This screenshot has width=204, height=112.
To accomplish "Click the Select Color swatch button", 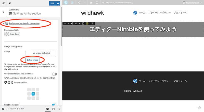I will tap(12, 34).
